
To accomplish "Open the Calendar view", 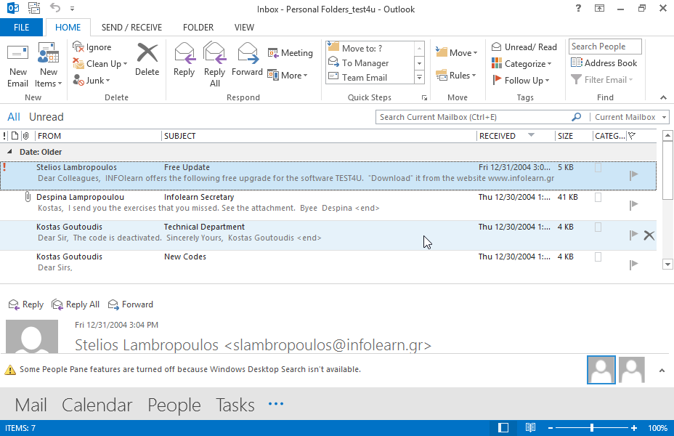I will click(97, 405).
